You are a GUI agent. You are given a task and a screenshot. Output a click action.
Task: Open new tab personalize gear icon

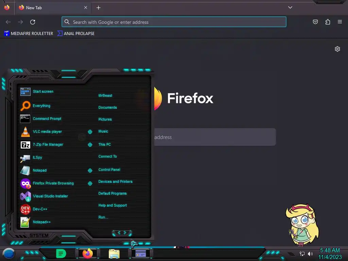click(337, 49)
